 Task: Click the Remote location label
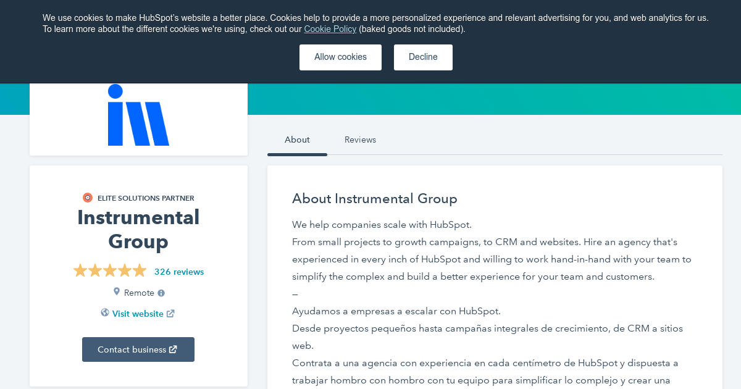click(138, 292)
